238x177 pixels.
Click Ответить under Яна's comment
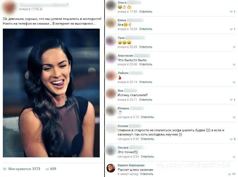click(146, 100)
